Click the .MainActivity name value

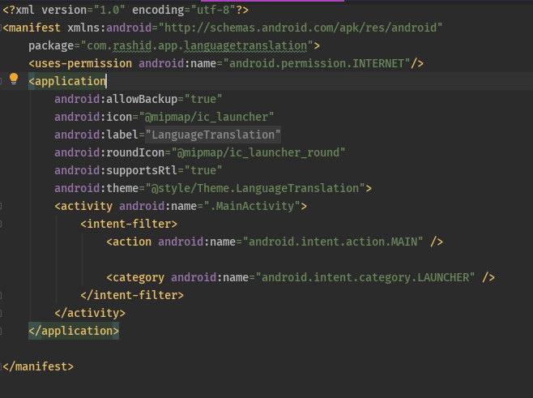pyautogui.click(x=252, y=206)
